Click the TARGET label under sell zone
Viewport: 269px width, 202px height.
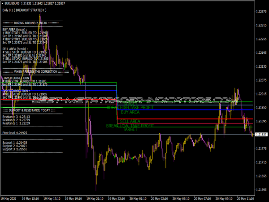130,130
